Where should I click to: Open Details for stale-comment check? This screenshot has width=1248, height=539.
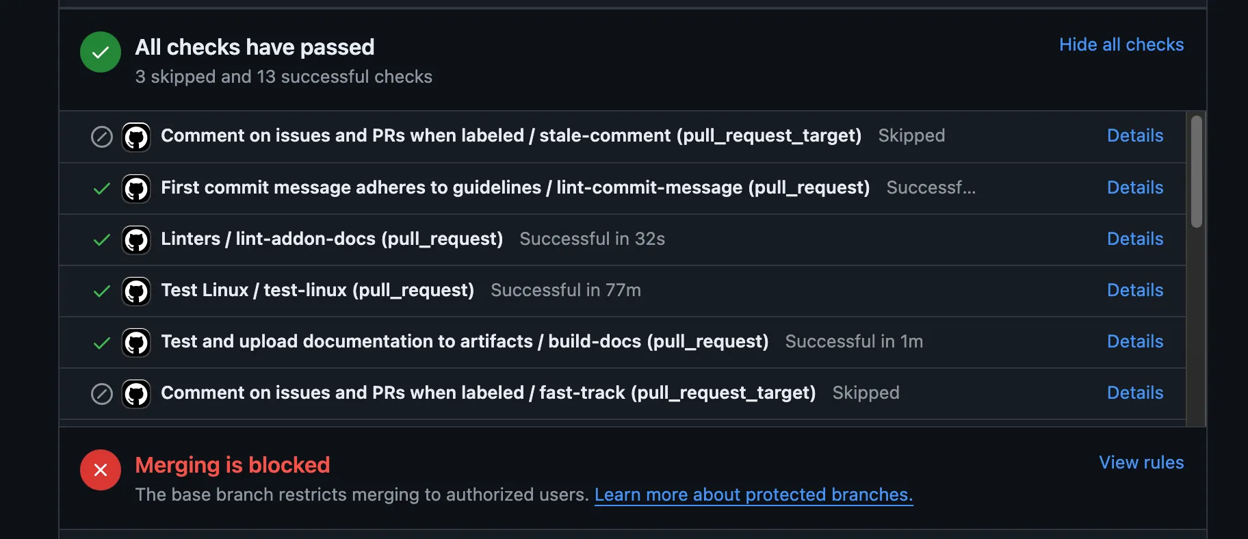[x=1135, y=135]
